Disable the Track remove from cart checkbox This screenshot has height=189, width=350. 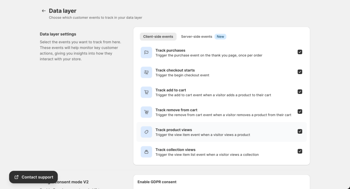pos(300,112)
